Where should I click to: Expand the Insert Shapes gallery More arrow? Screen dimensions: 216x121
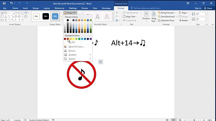click(22, 20)
